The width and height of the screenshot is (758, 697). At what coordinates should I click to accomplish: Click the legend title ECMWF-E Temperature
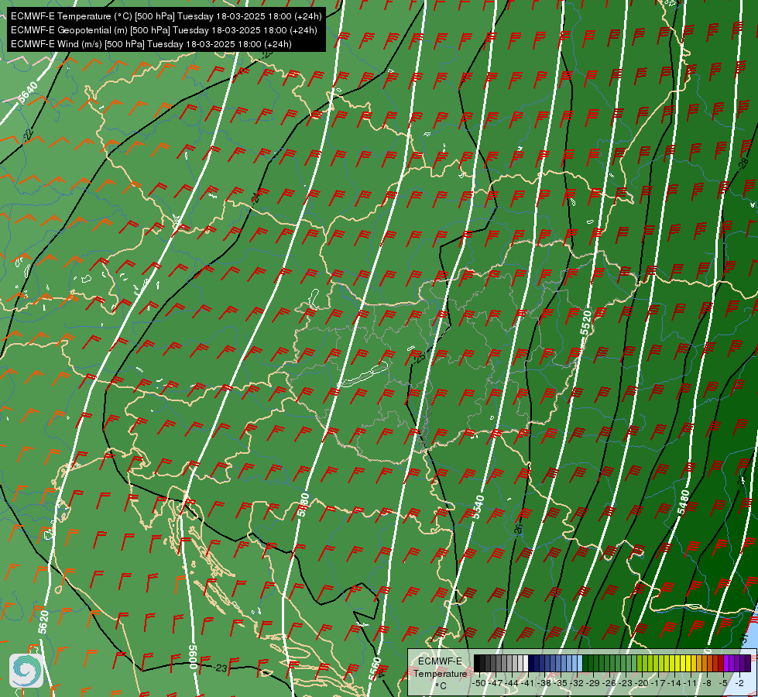tap(441, 668)
